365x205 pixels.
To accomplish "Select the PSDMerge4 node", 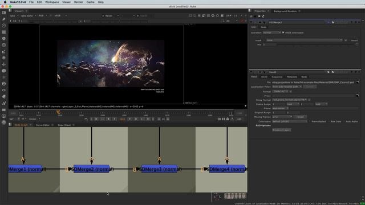I will (x=228, y=169).
